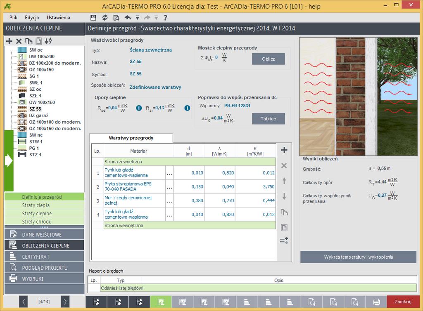Go to next step with right chevron
Screen dimensions: 423x311
65,302
